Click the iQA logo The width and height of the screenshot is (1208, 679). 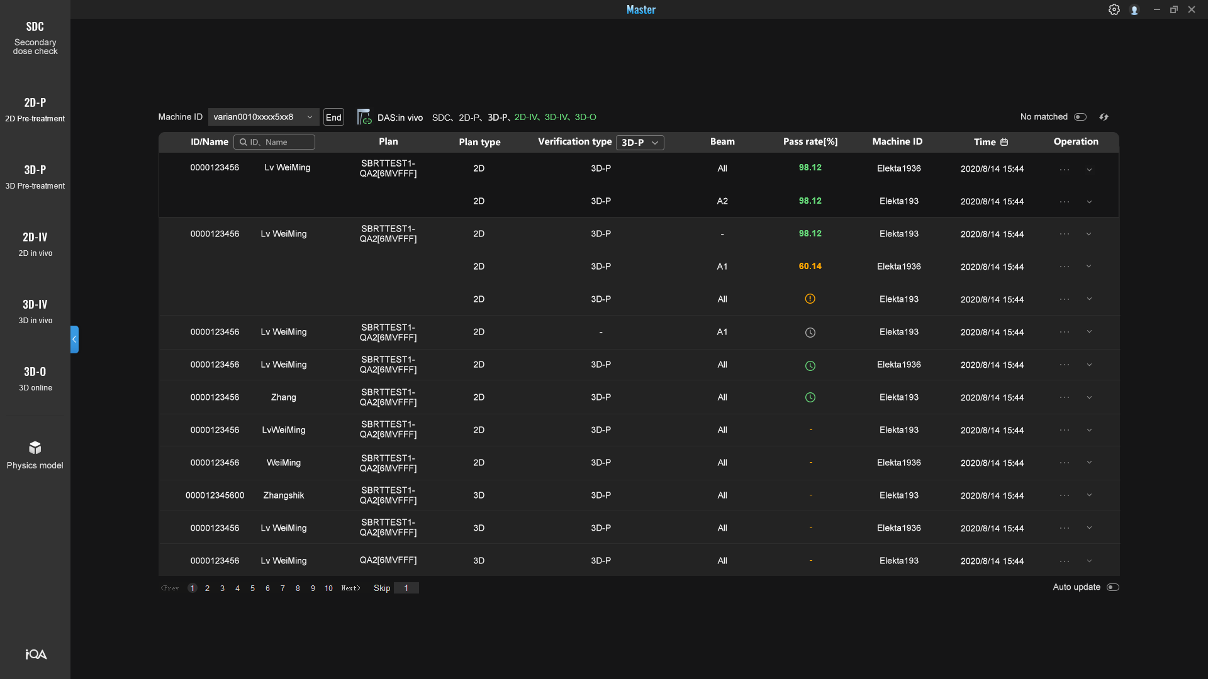click(36, 654)
